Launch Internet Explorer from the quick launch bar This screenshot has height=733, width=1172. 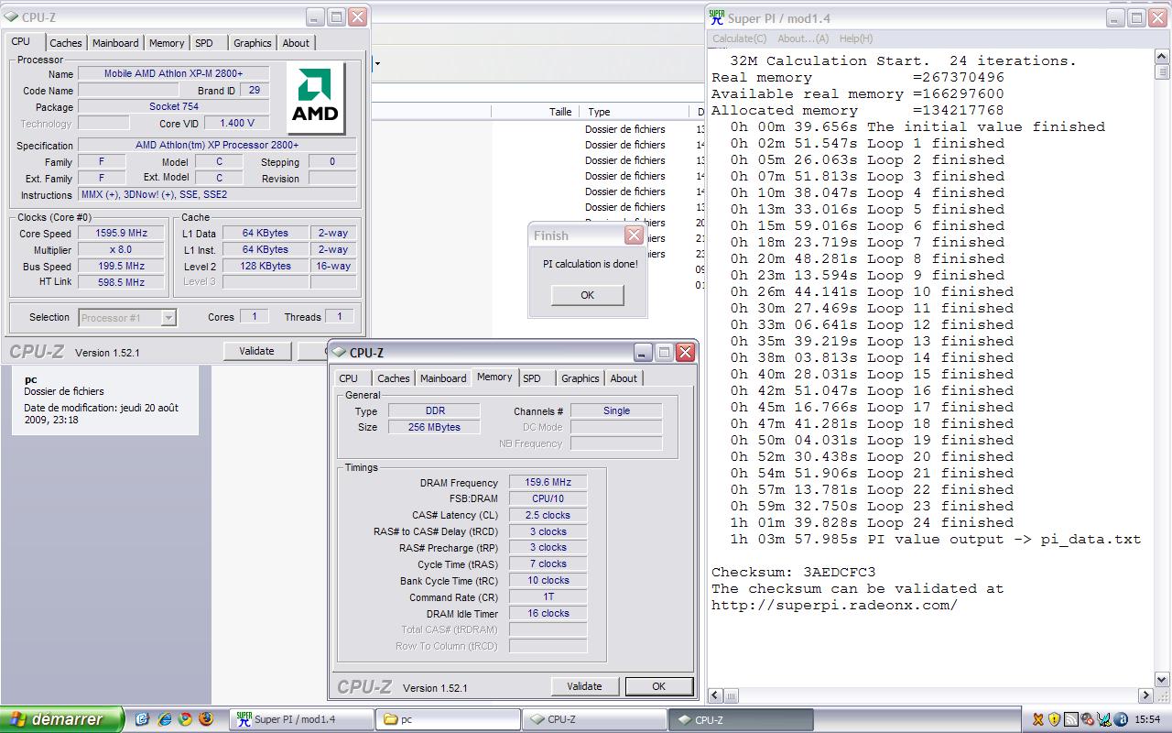[x=165, y=719]
